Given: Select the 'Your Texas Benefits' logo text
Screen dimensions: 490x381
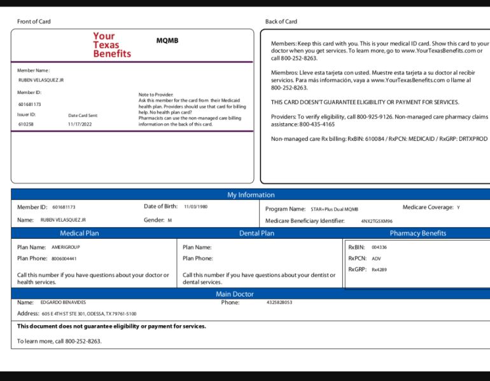Looking at the screenshot, I should coord(112,45).
